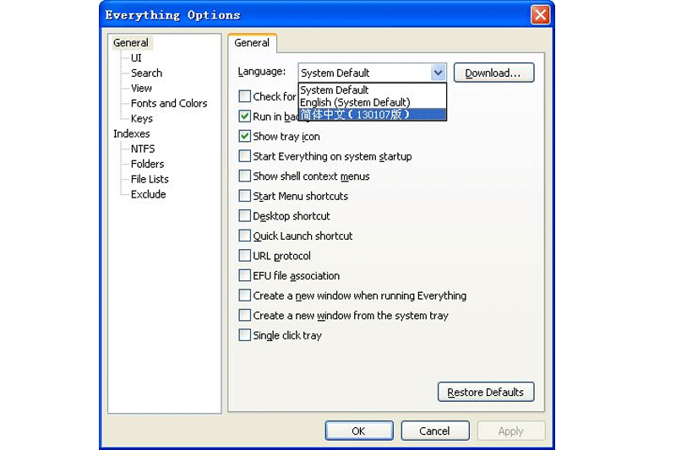This screenshot has width=676, height=450.
Task: Uncheck Run in background
Action: 244,116
